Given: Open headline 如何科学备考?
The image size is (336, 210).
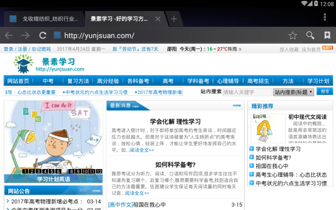Looking at the screenshot, I should click(175, 165).
